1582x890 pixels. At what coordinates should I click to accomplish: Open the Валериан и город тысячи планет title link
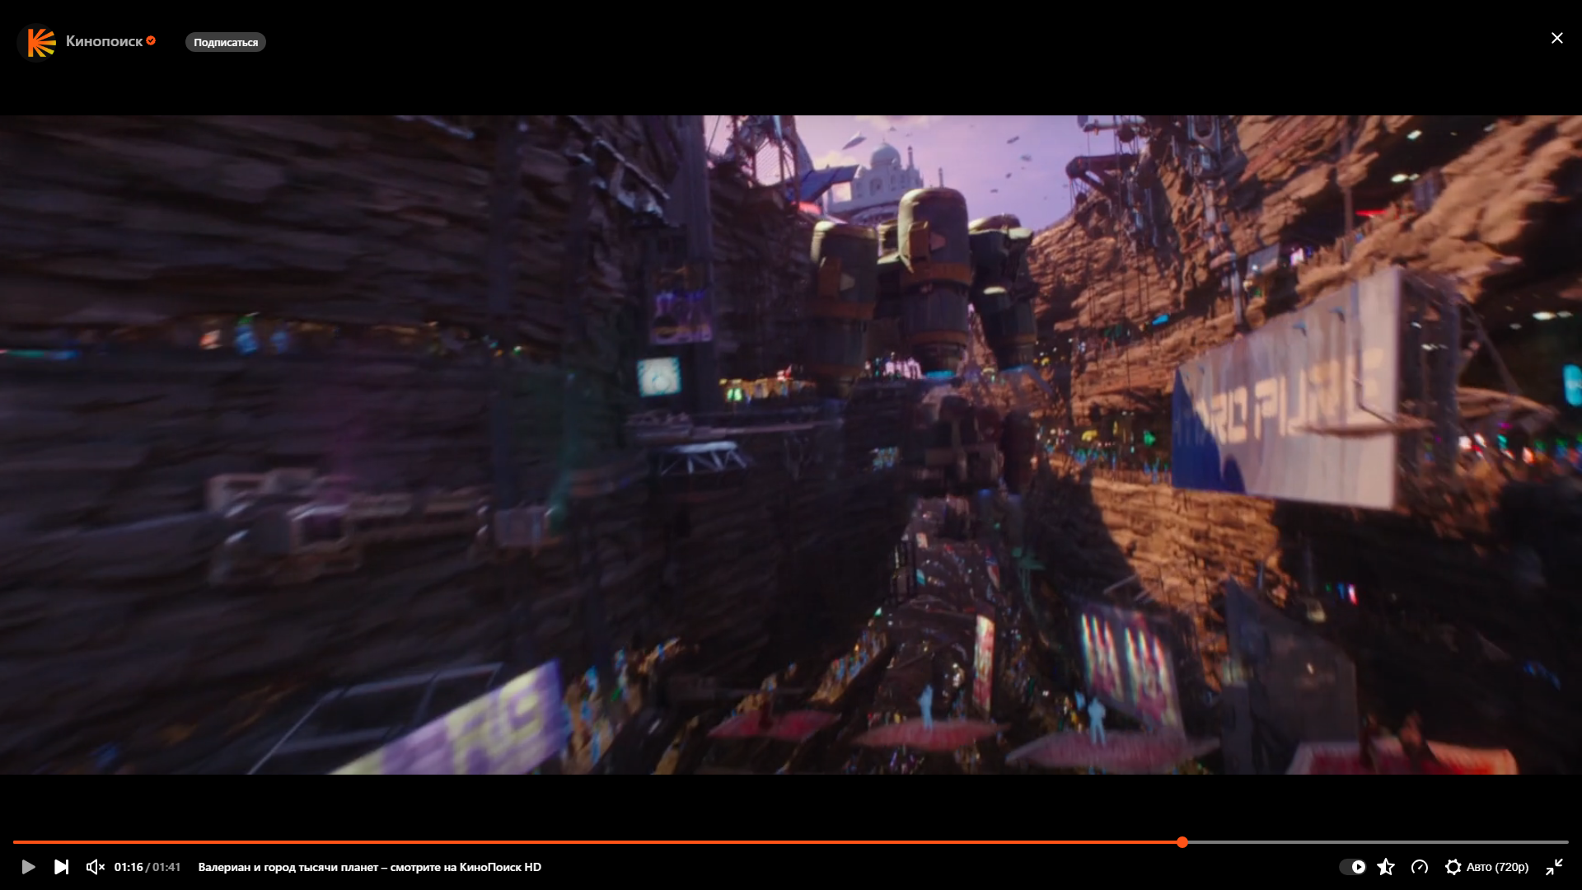[x=370, y=867]
